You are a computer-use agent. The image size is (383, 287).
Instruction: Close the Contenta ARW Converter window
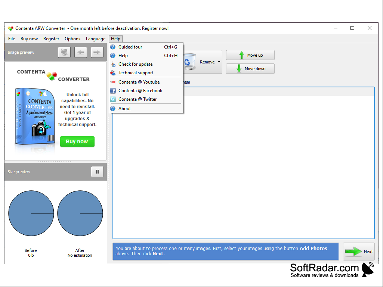coord(370,28)
